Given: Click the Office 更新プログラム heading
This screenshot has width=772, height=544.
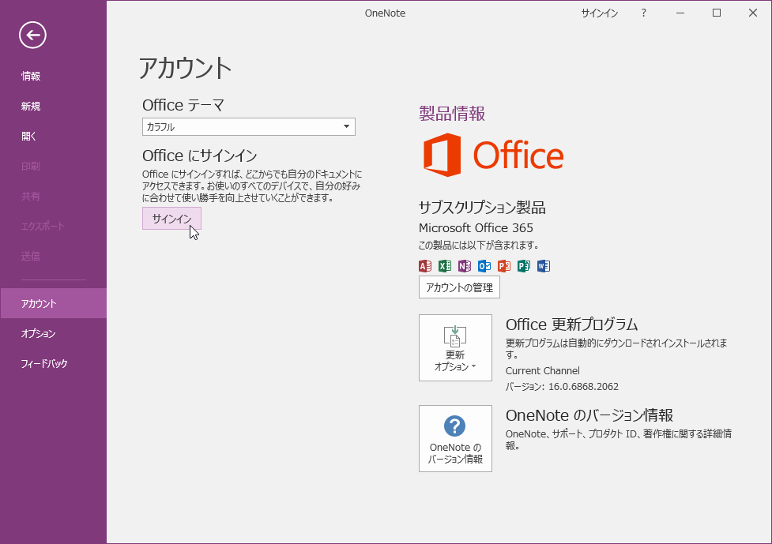Looking at the screenshot, I should click(571, 325).
